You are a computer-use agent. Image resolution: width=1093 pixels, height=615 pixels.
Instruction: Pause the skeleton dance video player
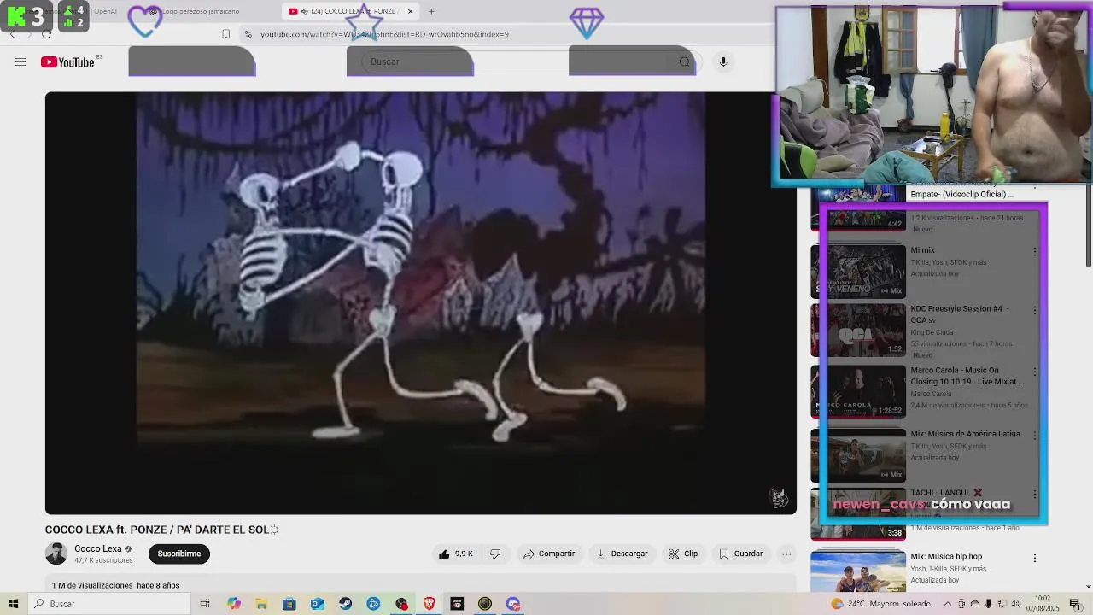421,303
